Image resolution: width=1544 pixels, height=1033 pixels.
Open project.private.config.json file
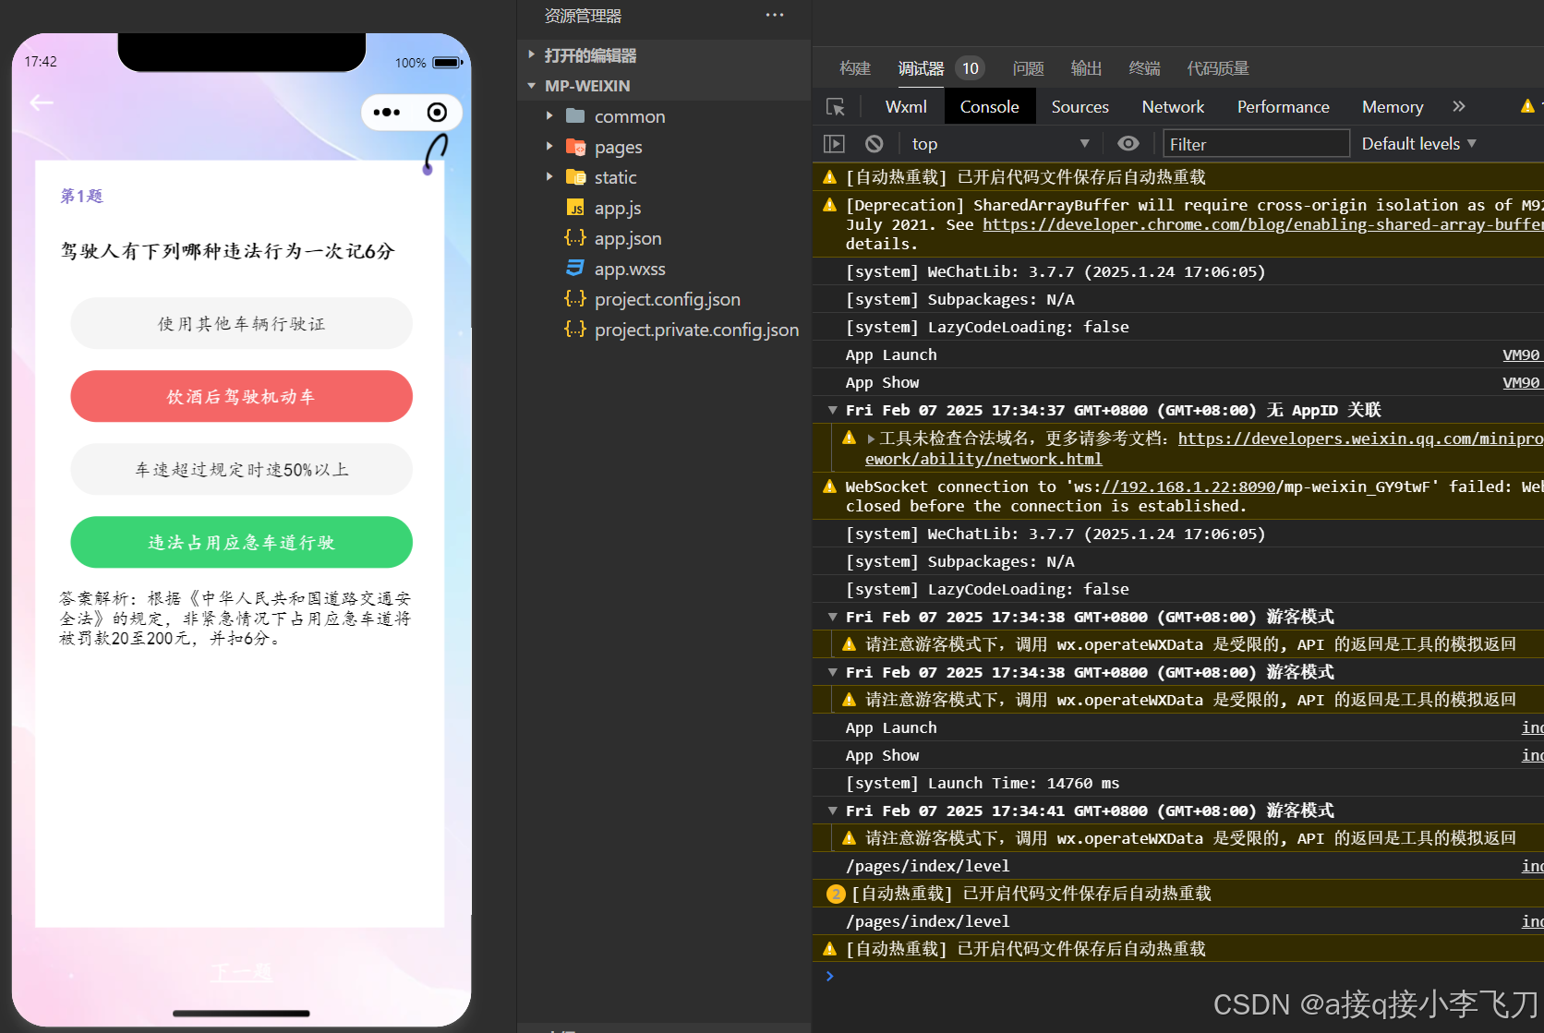point(682,330)
